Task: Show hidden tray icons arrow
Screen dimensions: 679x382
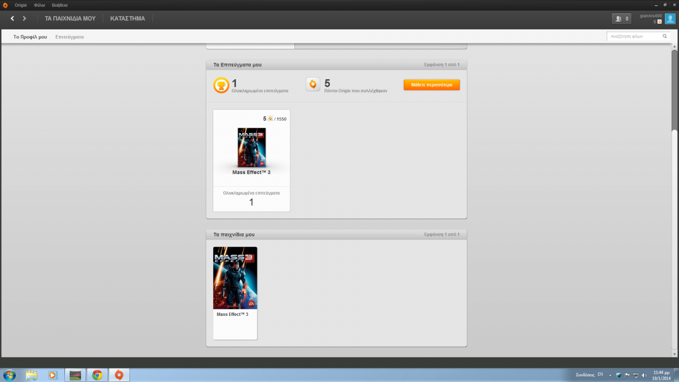Action: pyautogui.click(x=610, y=375)
